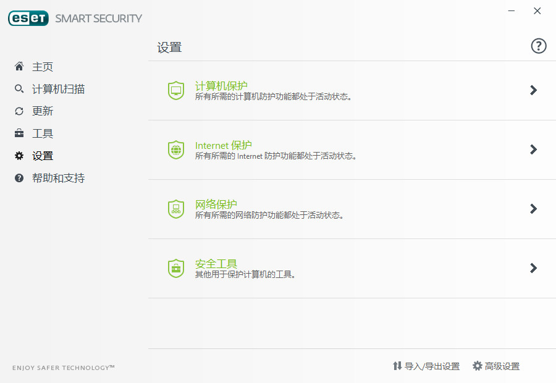556x383 pixels.
Task: Expand 网络保护 with its arrow
Action: (534, 209)
